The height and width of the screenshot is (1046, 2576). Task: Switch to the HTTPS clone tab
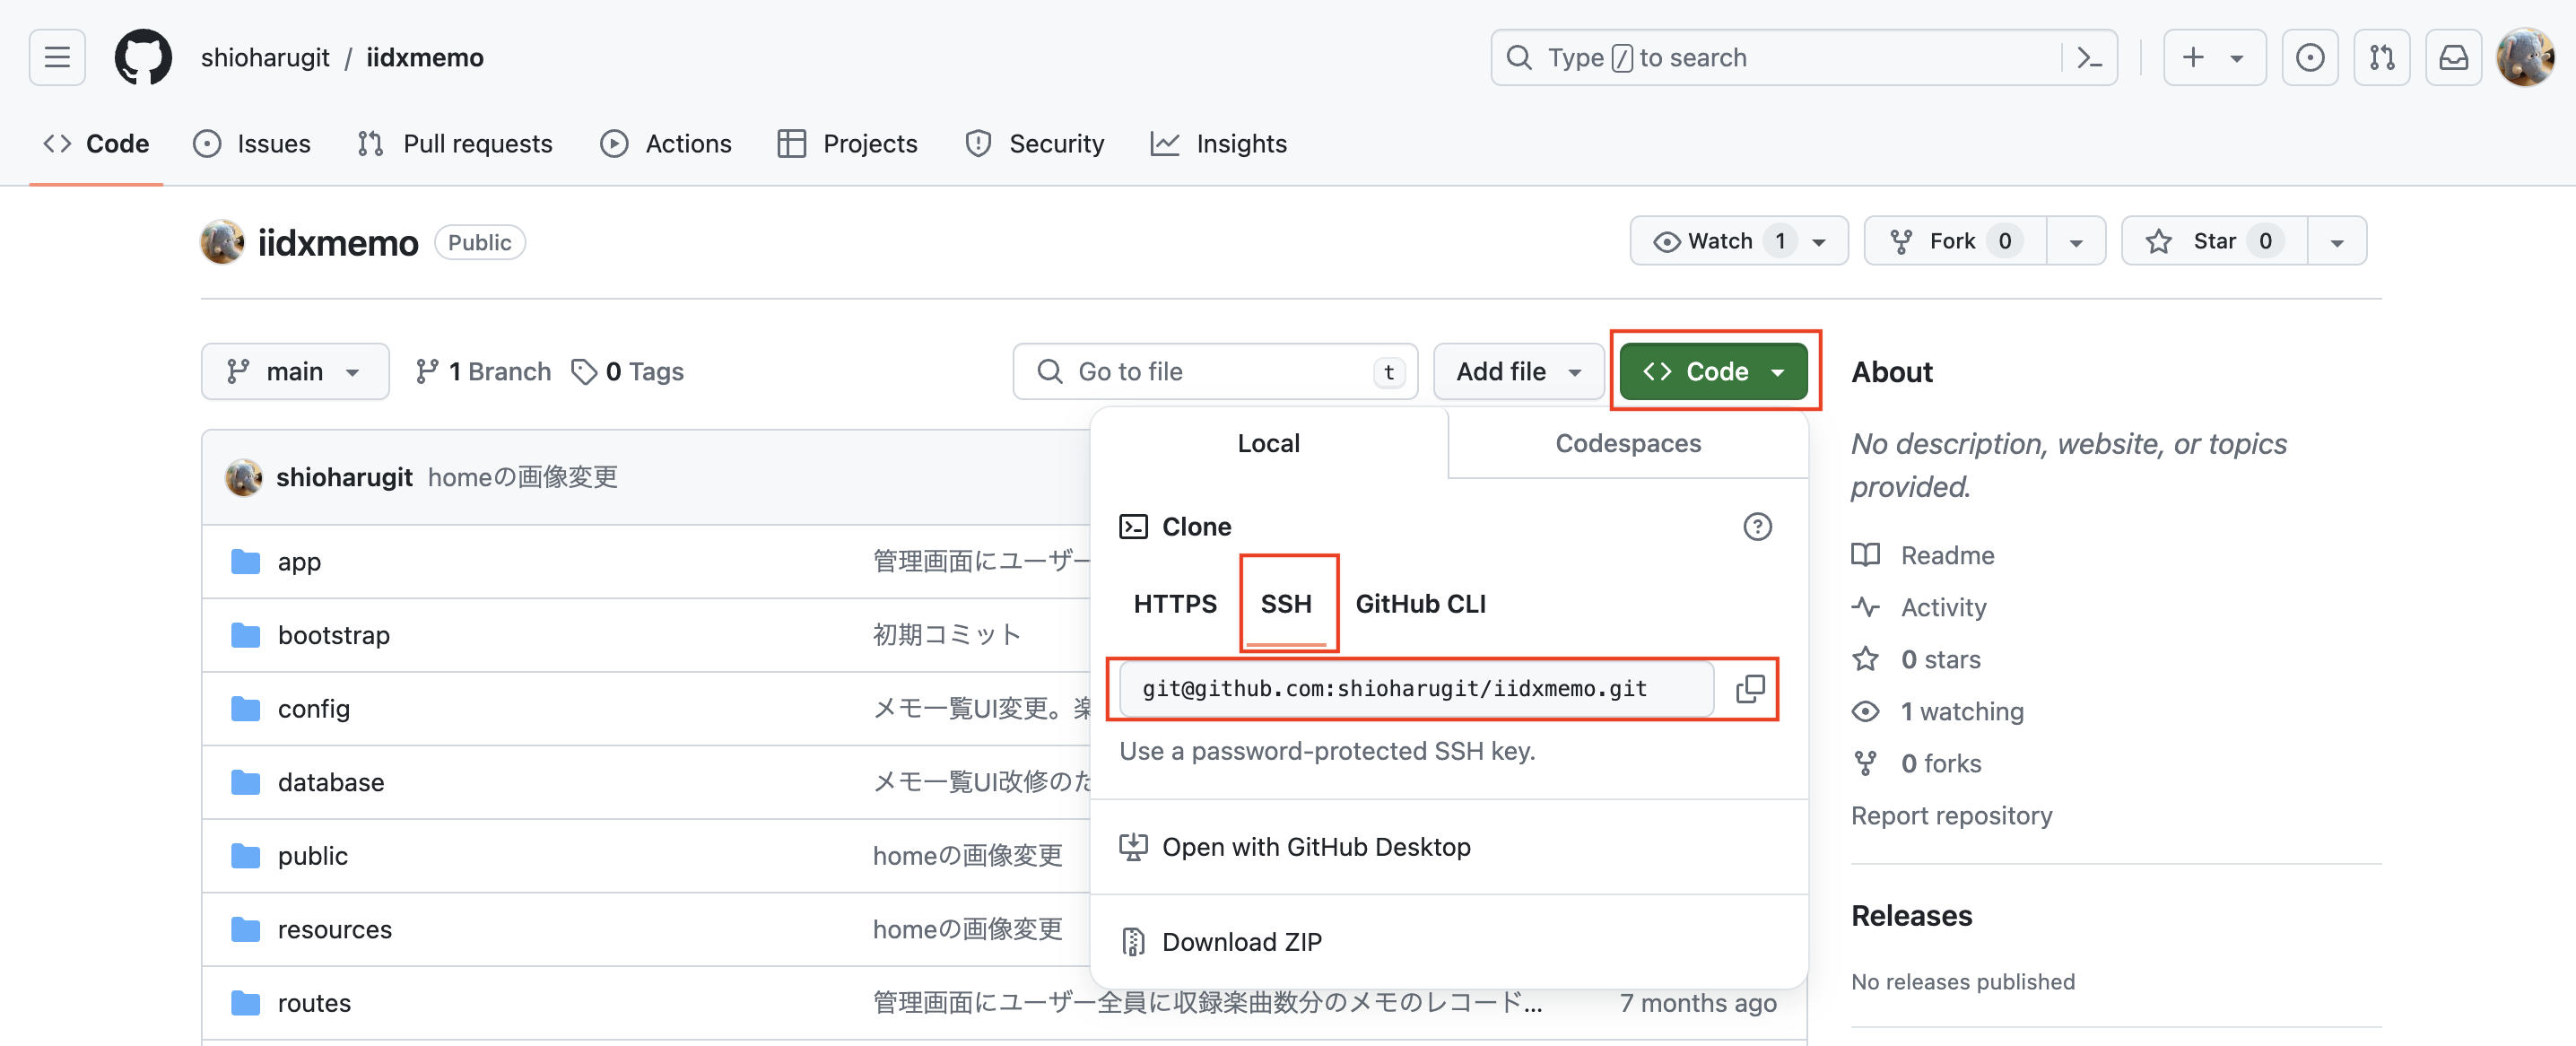[1175, 603]
